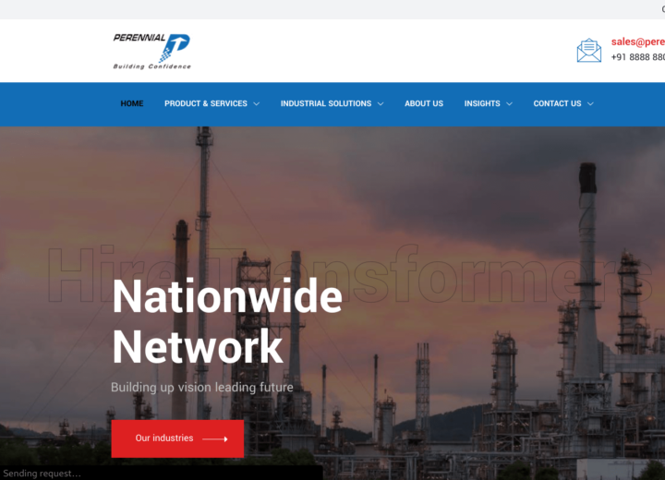665x480 pixels.
Task: Click the Building Confidence logo tagline
Action: coord(151,66)
